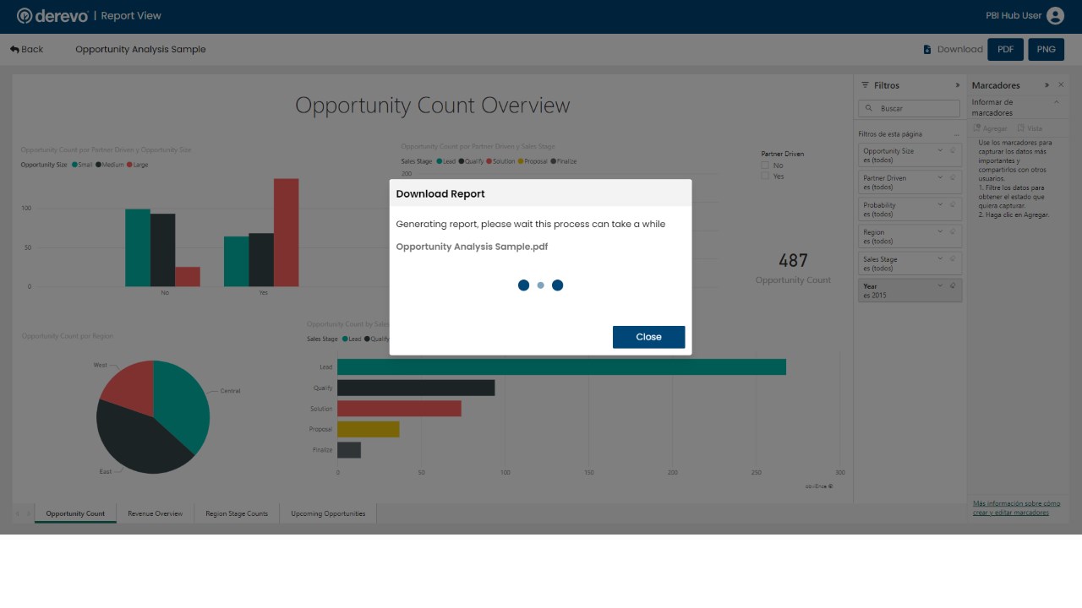Click the Opportunity Count Overview heading
The image size is (1082, 608).
click(432, 106)
